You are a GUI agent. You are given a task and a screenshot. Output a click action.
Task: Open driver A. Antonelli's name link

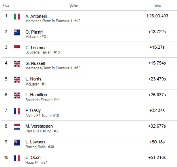click(36, 16)
